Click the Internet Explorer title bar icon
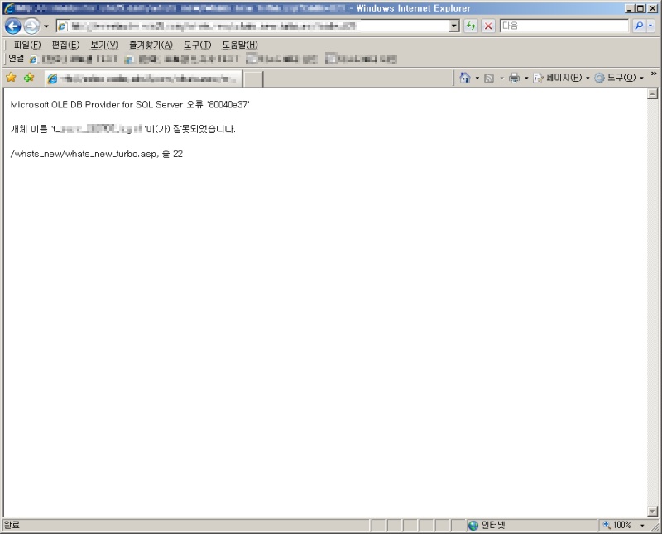This screenshot has width=662, height=534. 8,8
